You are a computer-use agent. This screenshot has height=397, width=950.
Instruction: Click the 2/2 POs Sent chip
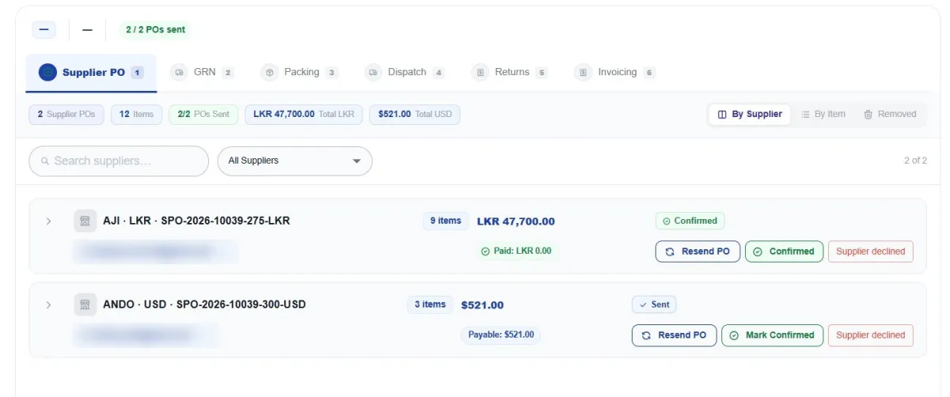coord(203,115)
